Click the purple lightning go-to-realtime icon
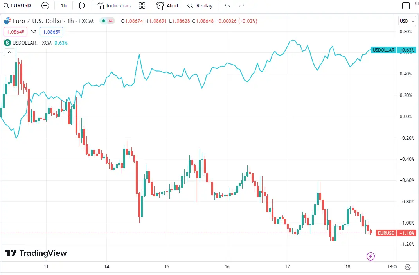 370,257
